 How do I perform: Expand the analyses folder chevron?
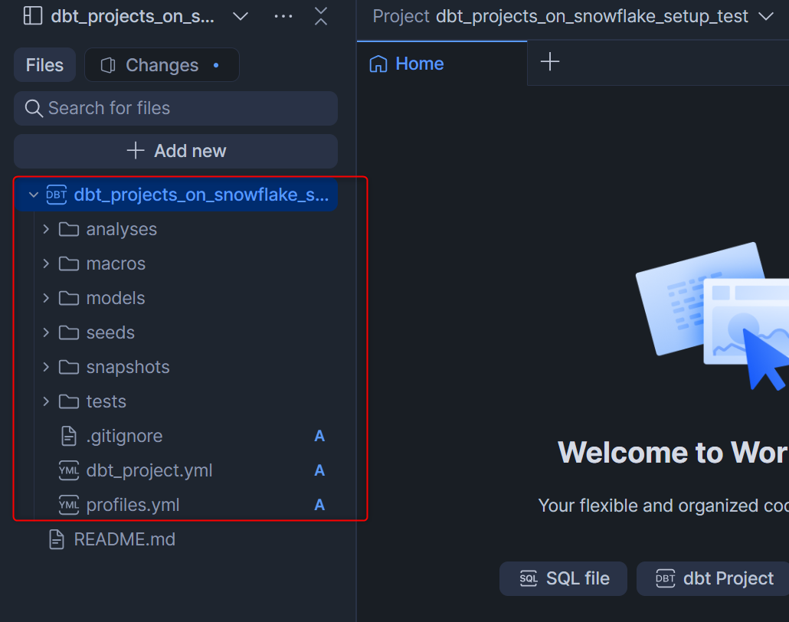click(46, 230)
